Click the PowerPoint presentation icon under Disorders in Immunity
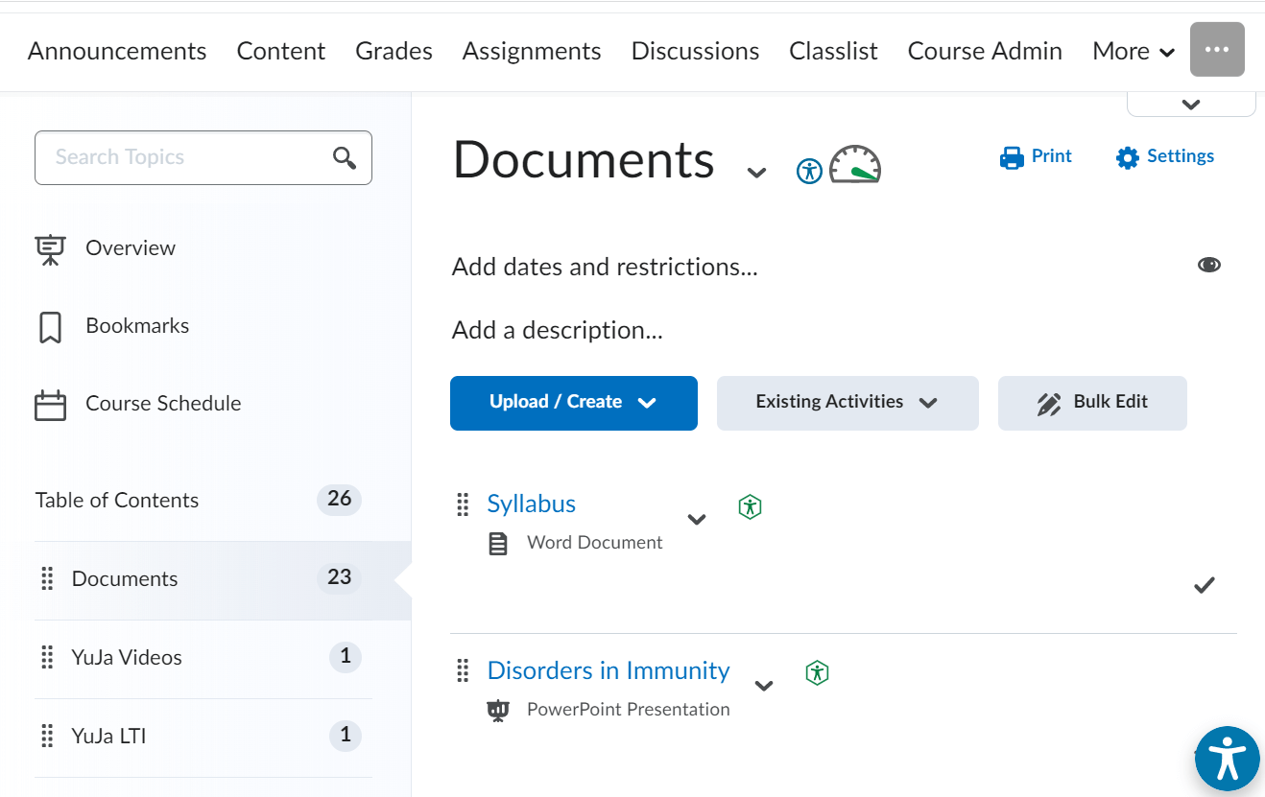The image size is (1265, 797). [497, 711]
